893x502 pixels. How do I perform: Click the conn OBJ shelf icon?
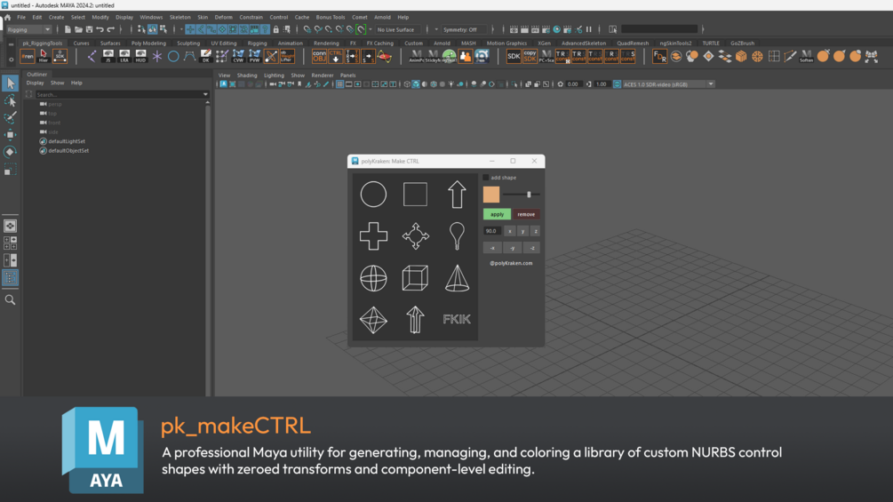click(319, 56)
